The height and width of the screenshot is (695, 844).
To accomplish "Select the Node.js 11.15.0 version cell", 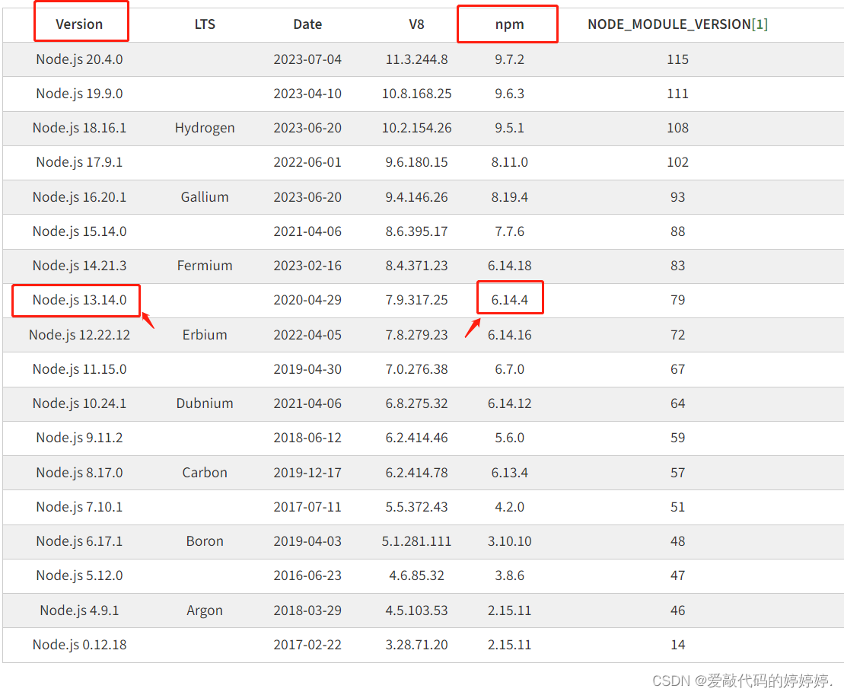I will [x=79, y=369].
